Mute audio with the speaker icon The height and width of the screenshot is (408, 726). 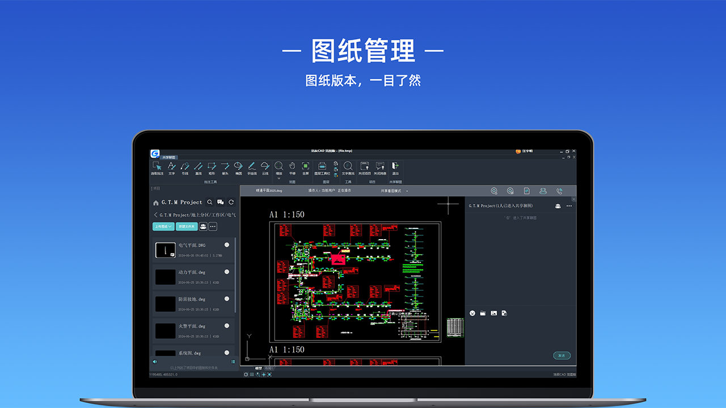tap(154, 361)
